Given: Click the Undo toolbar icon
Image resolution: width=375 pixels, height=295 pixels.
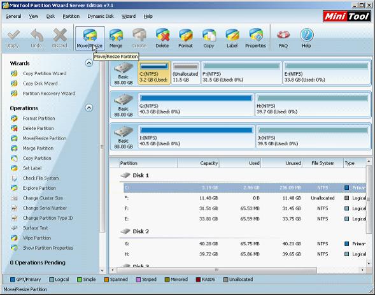Looking at the screenshot, I should click(36, 39).
